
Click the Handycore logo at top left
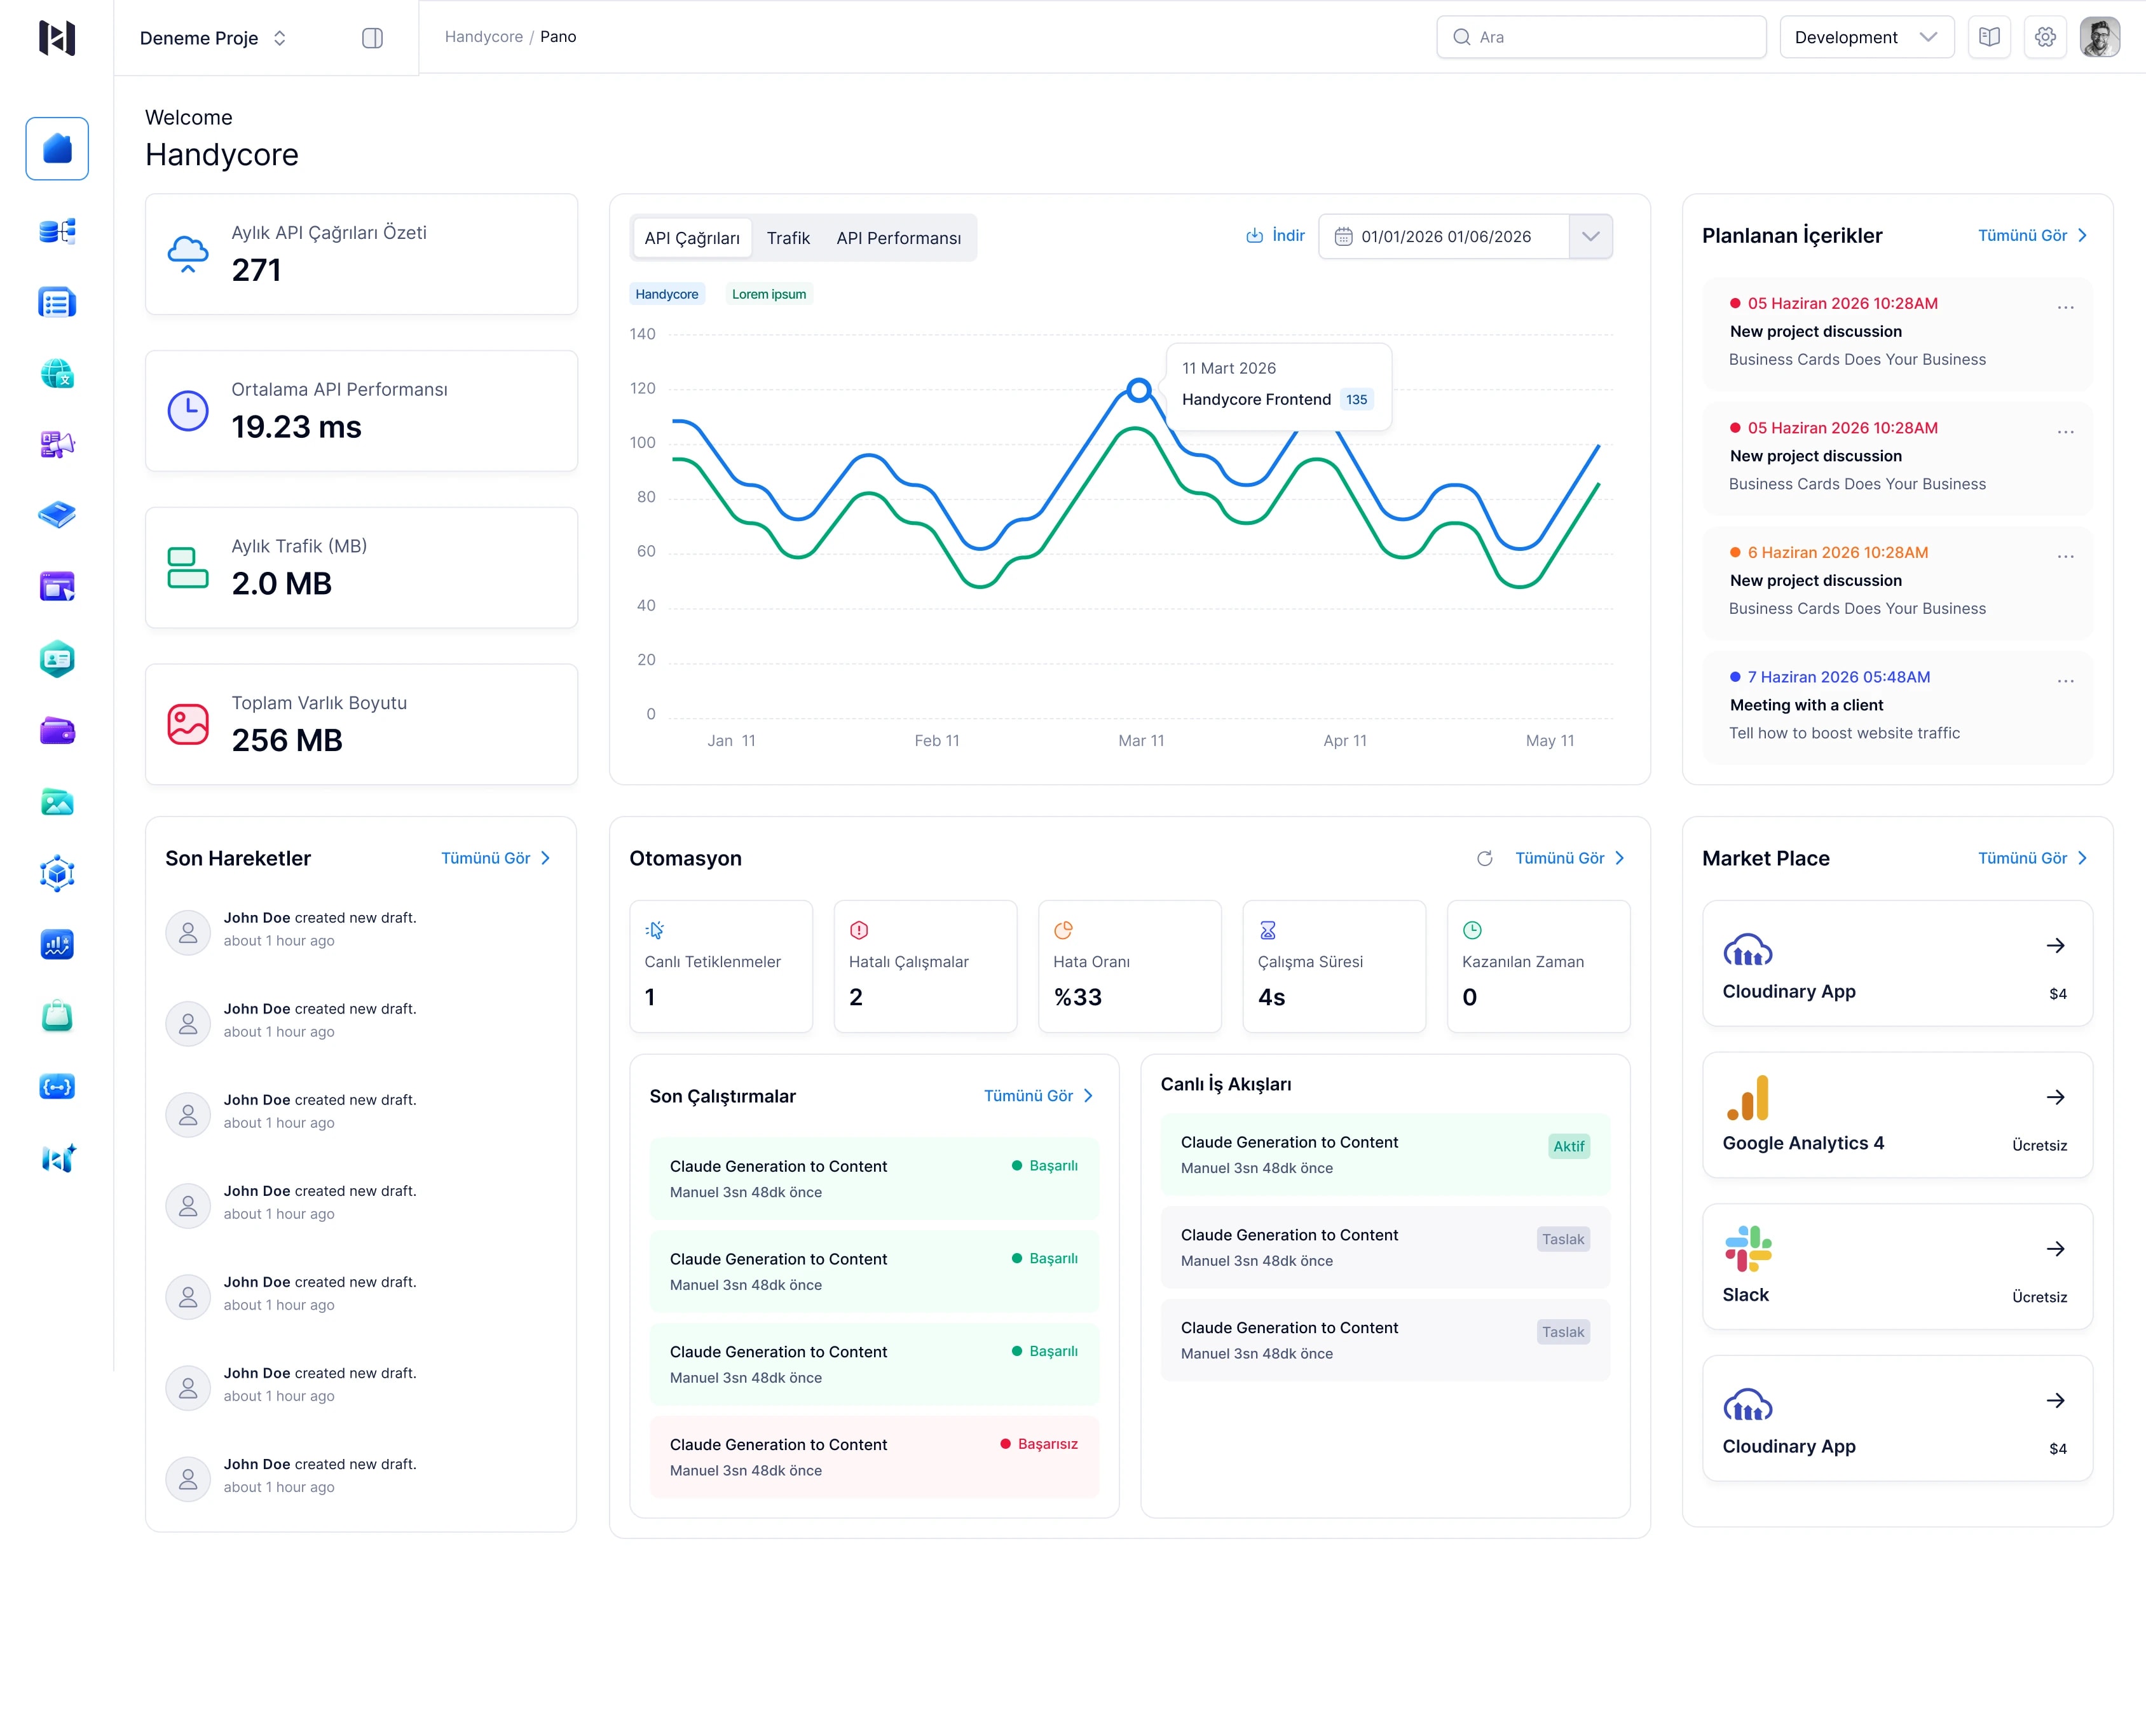[57, 37]
